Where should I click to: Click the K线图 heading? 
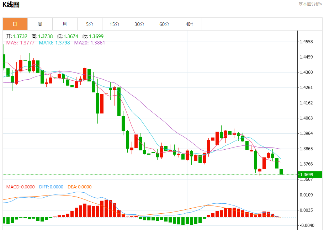point(11,5)
